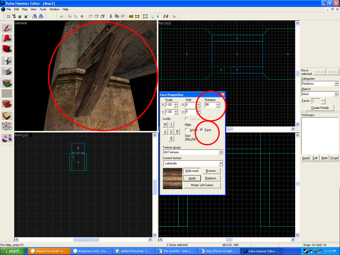The image size is (340, 255).
Task: Click the Rotation value input field
Action: pyautogui.click(x=210, y=105)
